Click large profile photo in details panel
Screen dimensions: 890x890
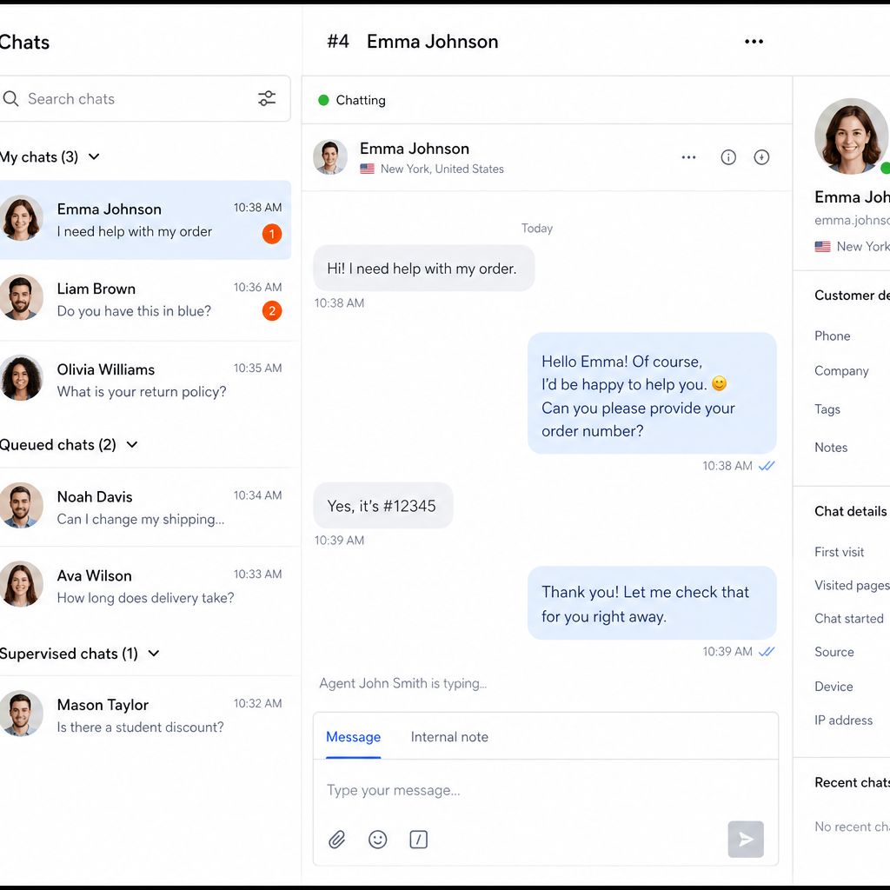(851, 136)
